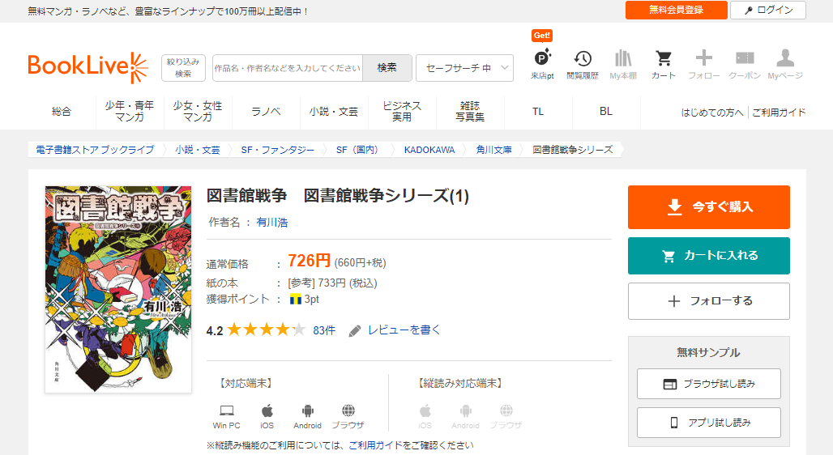The width and height of the screenshot is (833, 455).
Task: Go to 電子書籍ストア ブックライブ breadcrumb
Action: [x=95, y=150]
